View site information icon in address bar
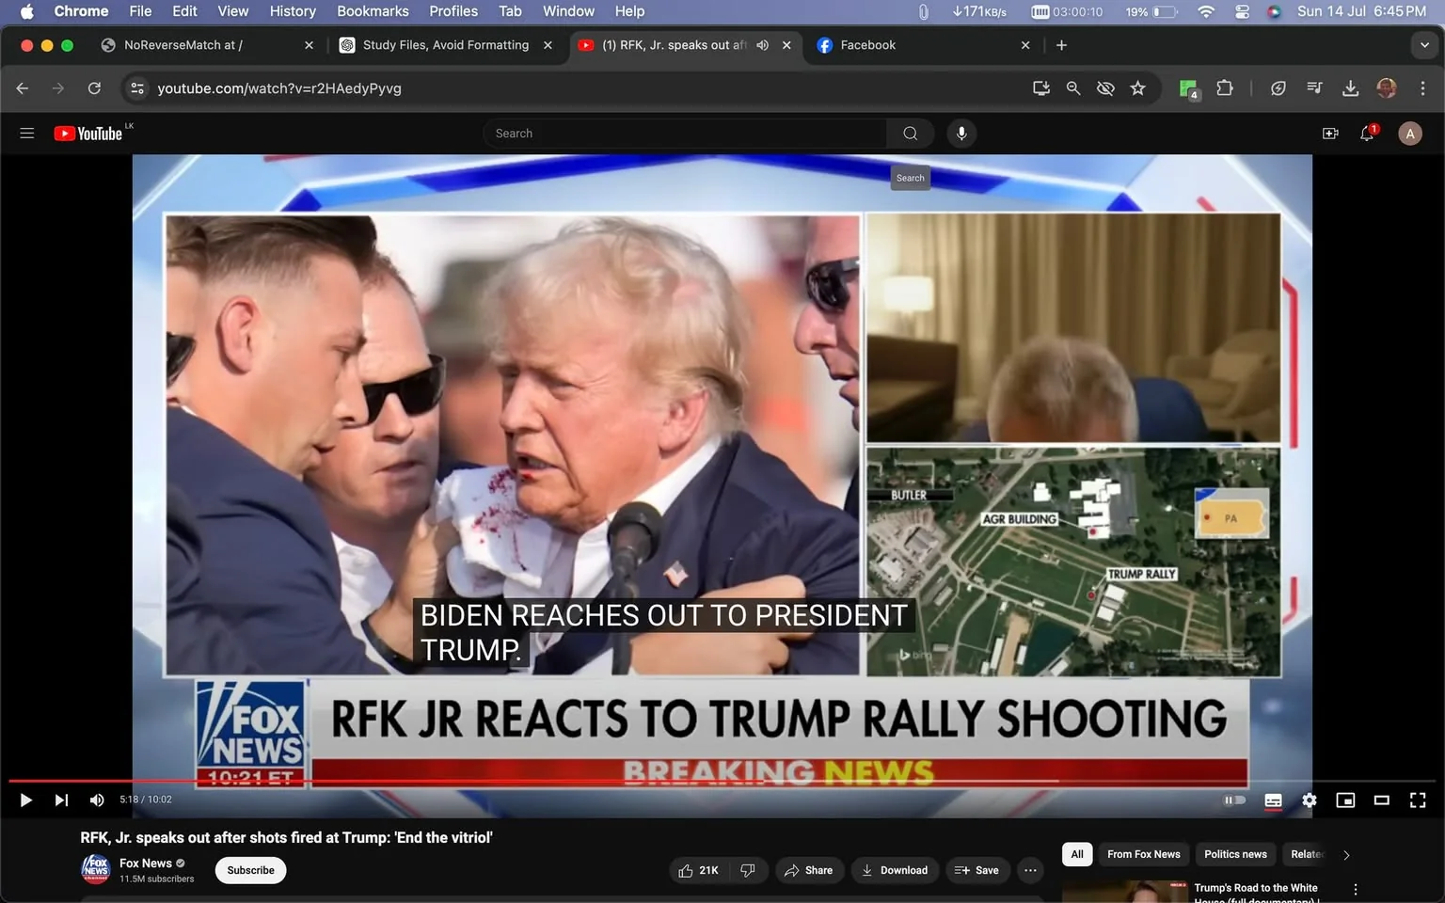 point(137,88)
